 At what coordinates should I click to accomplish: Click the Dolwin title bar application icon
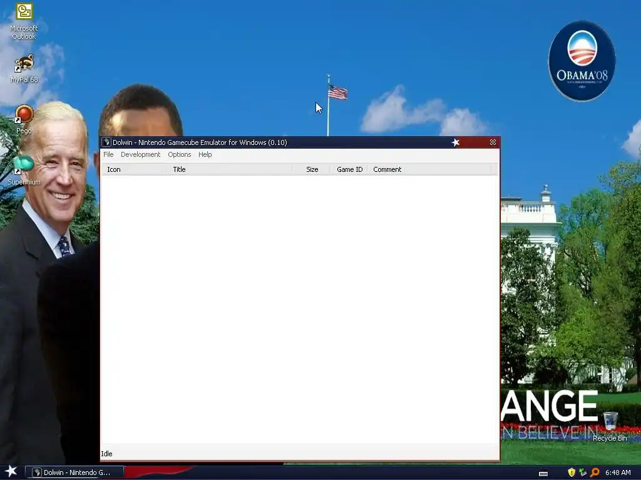point(106,142)
